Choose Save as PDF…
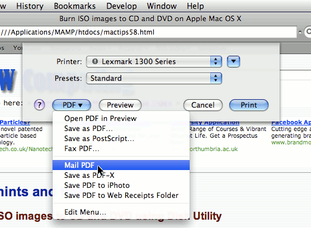311x228 pixels. tap(121, 129)
